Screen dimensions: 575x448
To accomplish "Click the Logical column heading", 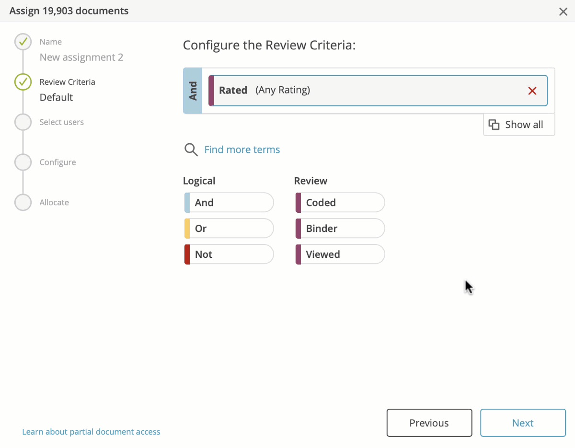I will tap(199, 181).
